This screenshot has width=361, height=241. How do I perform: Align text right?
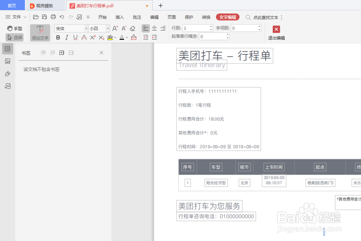click(x=163, y=28)
